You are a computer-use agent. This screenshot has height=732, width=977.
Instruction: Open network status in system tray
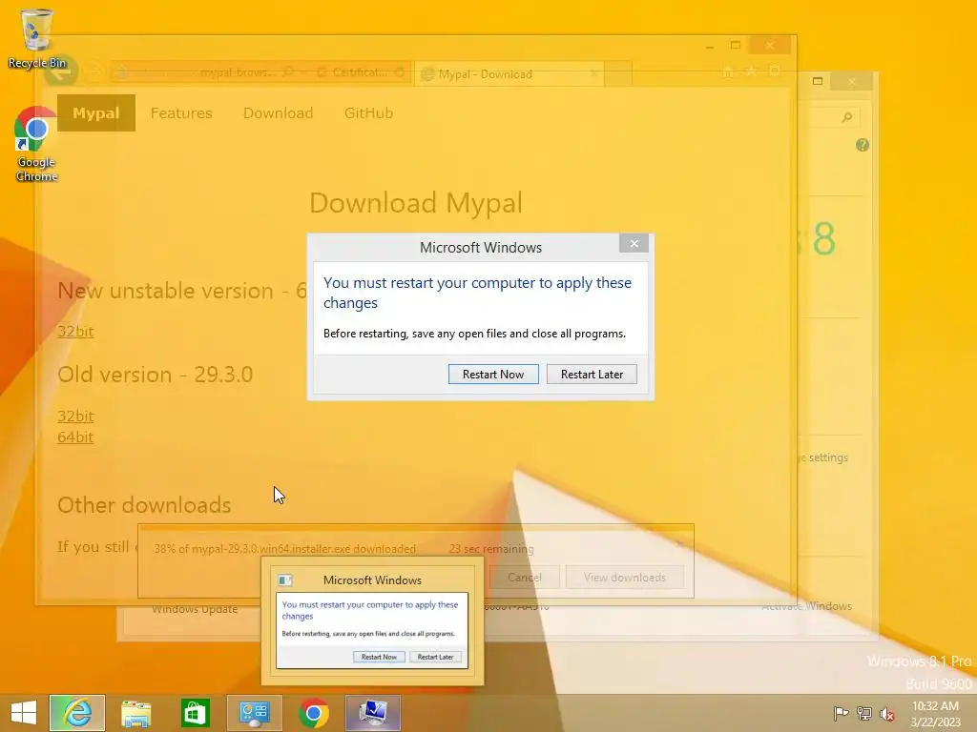pyautogui.click(x=863, y=713)
